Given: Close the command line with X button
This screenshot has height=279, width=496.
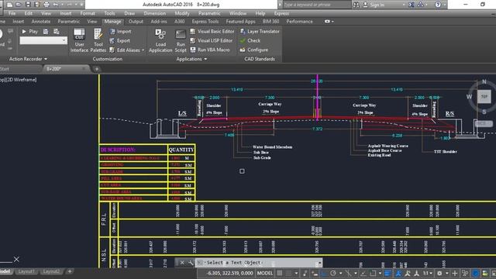Looking at the screenshot, I should click(x=182, y=263).
